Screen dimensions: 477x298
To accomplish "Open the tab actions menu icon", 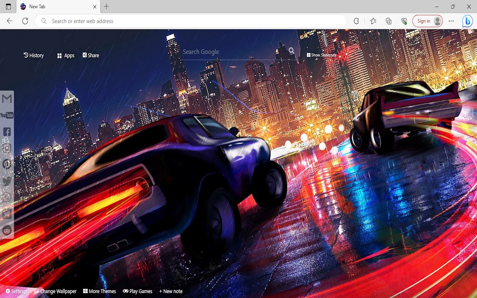I will click(8, 7).
